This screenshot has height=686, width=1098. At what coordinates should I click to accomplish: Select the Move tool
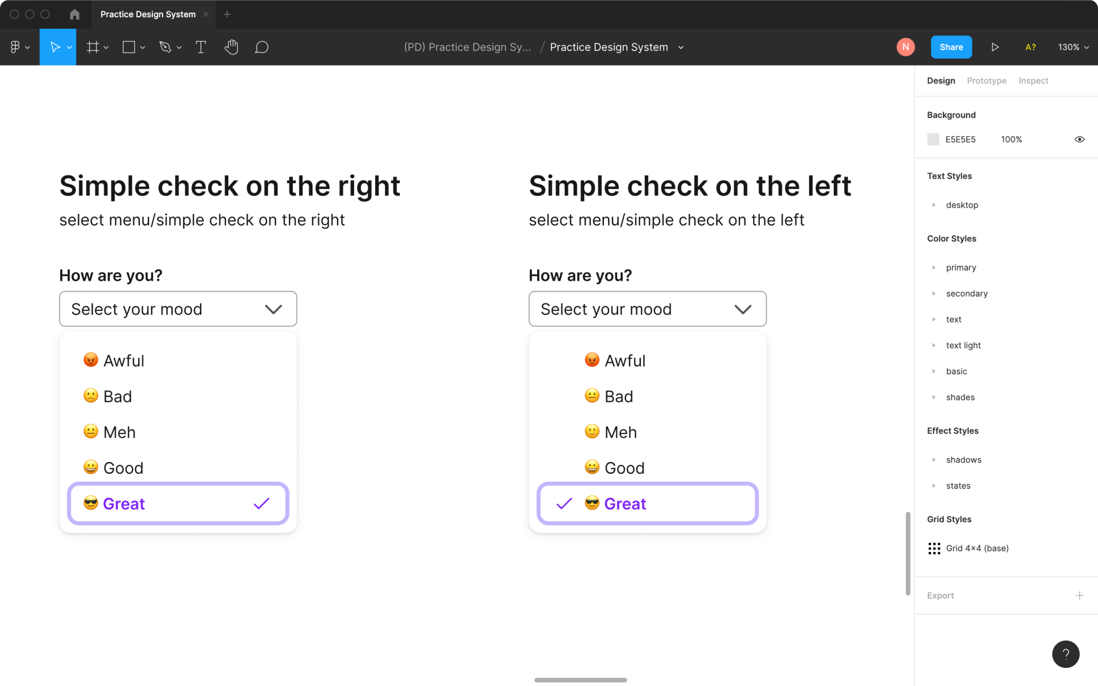(54, 47)
